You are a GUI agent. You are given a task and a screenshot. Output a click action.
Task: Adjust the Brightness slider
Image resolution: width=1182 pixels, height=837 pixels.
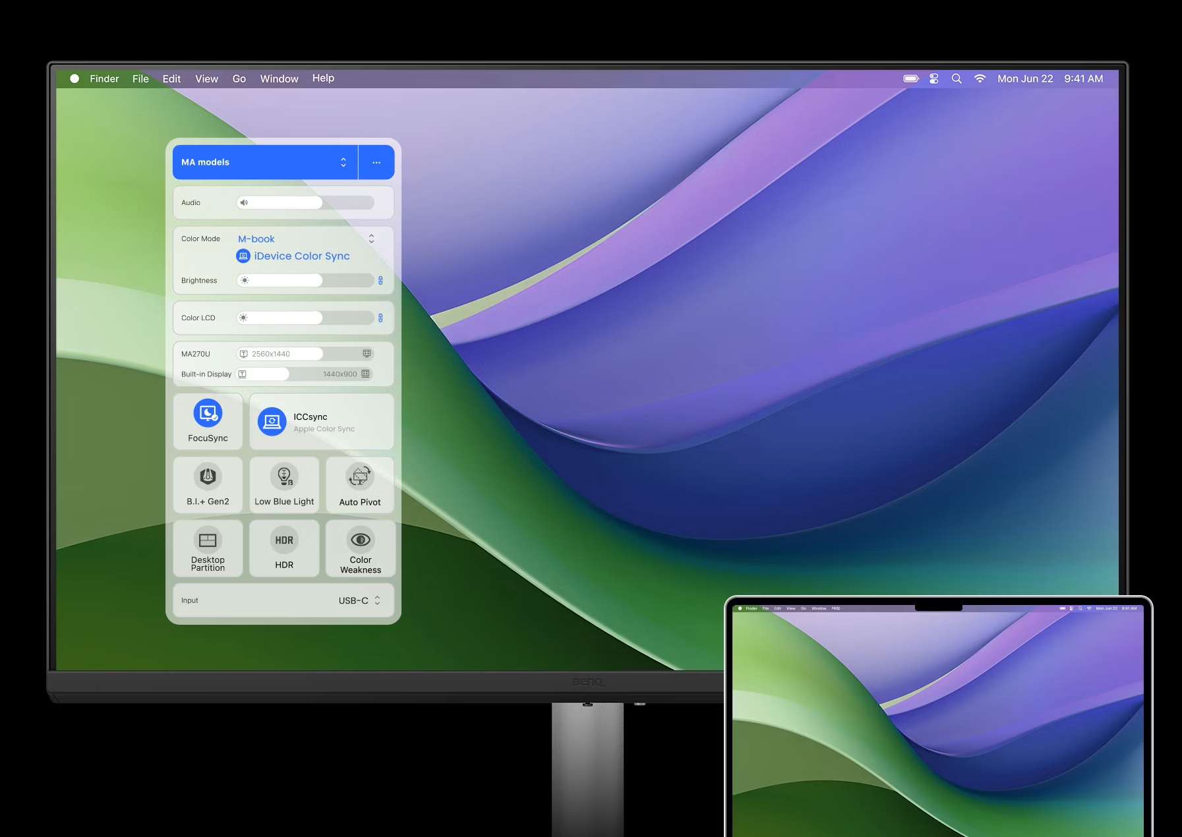click(305, 281)
